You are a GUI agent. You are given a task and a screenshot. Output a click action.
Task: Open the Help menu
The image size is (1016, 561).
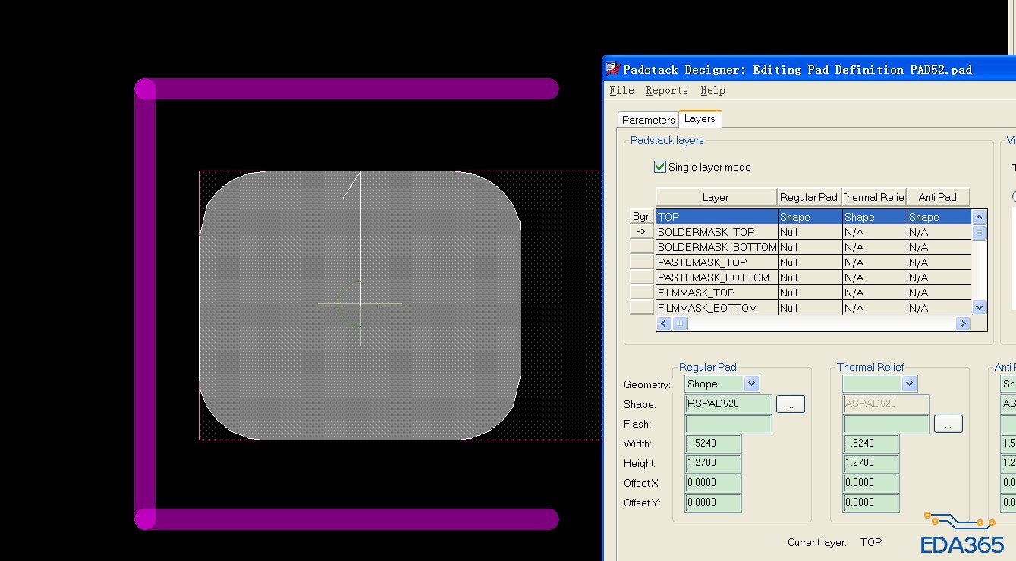(x=712, y=91)
